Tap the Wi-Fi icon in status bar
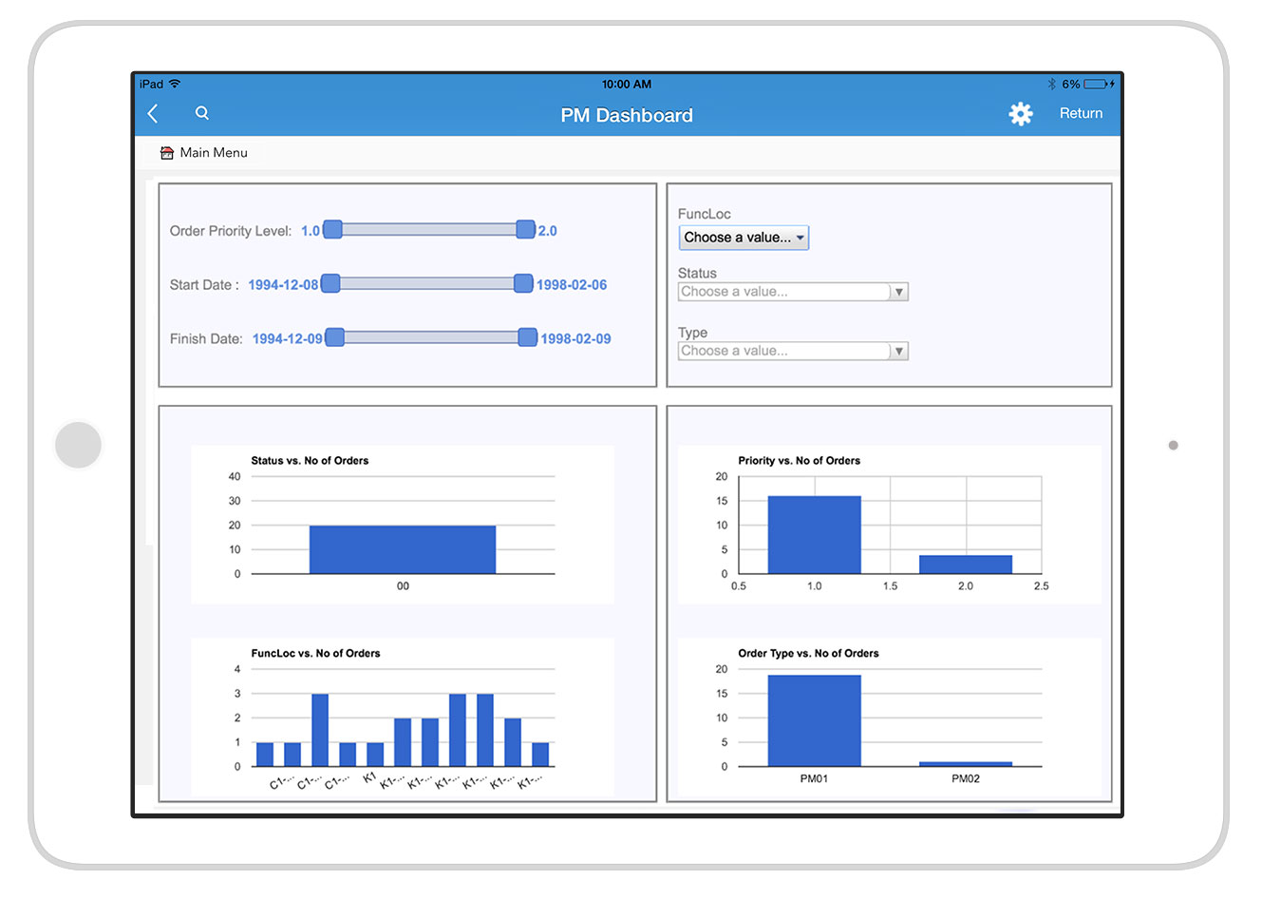 coord(175,85)
